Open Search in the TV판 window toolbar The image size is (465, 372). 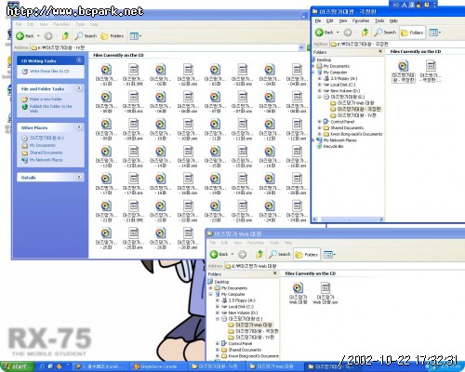tap(86, 36)
